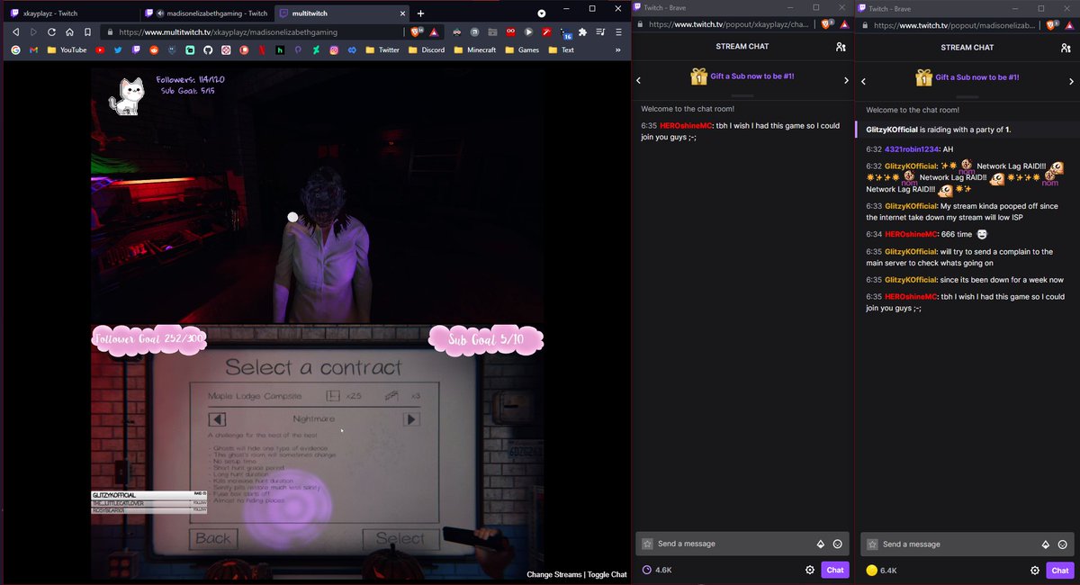Screen dimensions: 1080x585
Task: Open a new browser tab
Action: coord(420,13)
